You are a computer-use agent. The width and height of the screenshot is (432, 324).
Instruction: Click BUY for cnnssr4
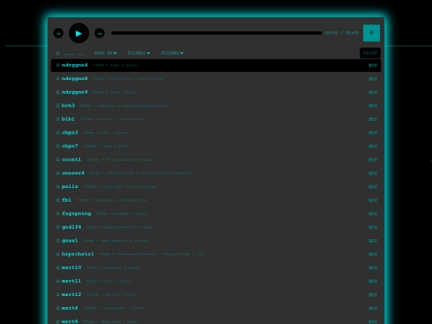(x=373, y=174)
